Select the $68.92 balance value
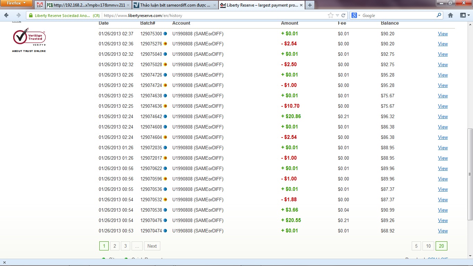This screenshot has height=266, width=473. (x=387, y=231)
